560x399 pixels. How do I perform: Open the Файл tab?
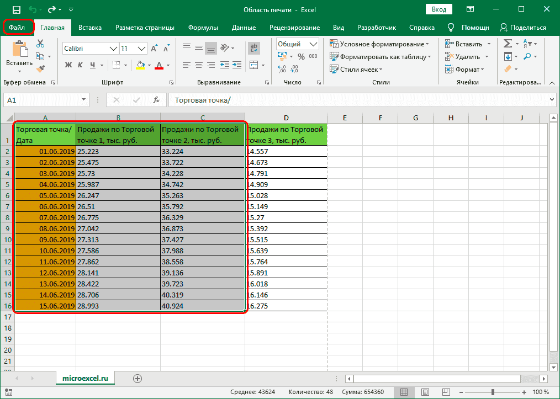[19, 27]
